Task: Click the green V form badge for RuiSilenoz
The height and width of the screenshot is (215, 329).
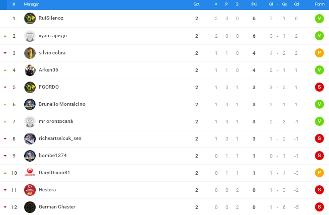Action: [x=319, y=19]
